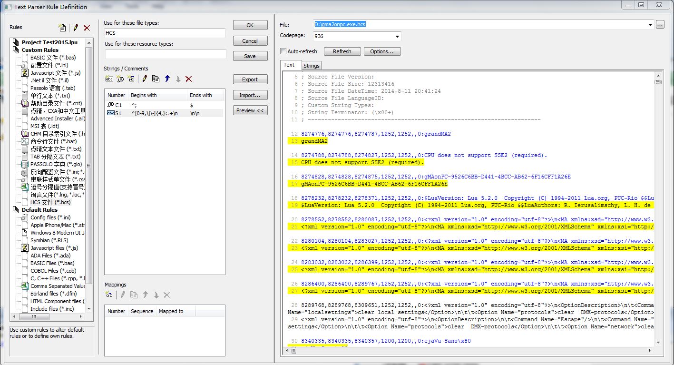Image resolution: width=674 pixels, height=365 pixels.
Task: Add a new comment definition icon
Action: coord(120,79)
